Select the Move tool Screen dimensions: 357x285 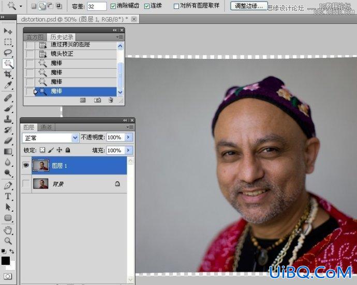pos(8,31)
